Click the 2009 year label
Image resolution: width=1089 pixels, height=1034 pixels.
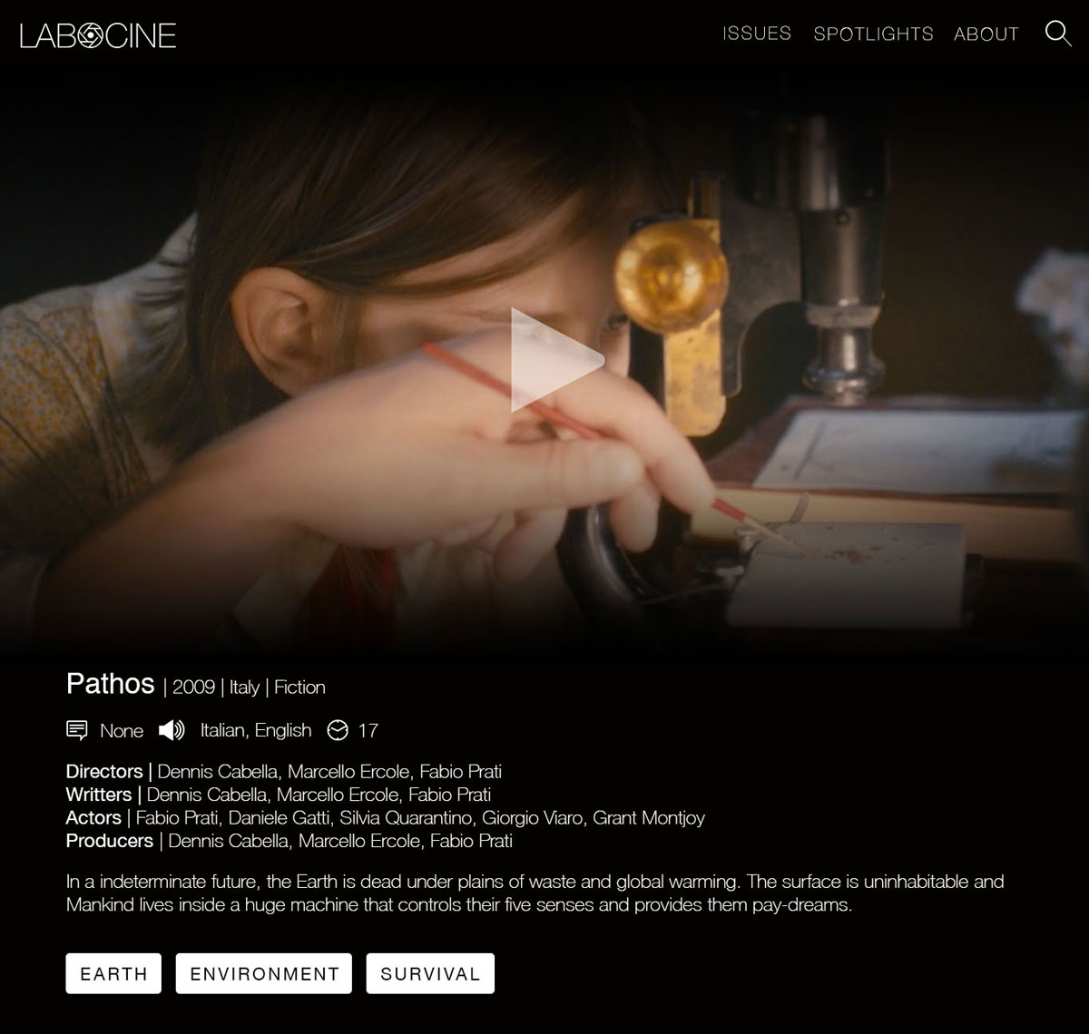pos(193,687)
